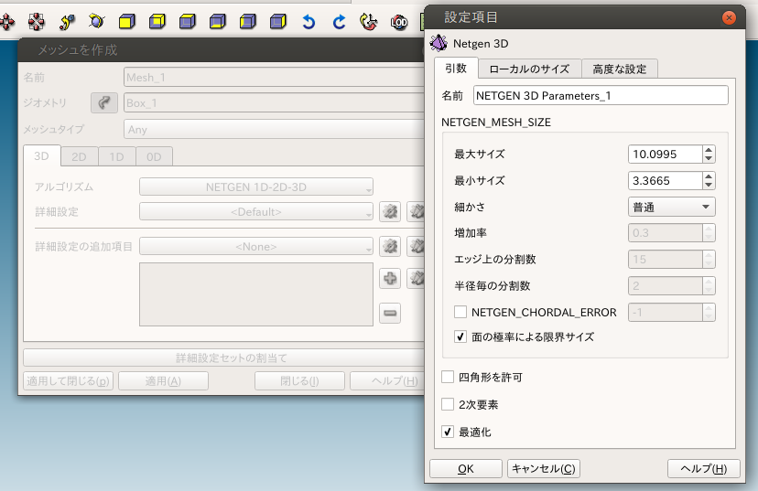Image resolution: width=758 pixels, height=491 pixels.
Task: Click エッジ上の分割数 field showing 15
Action: 666,260
